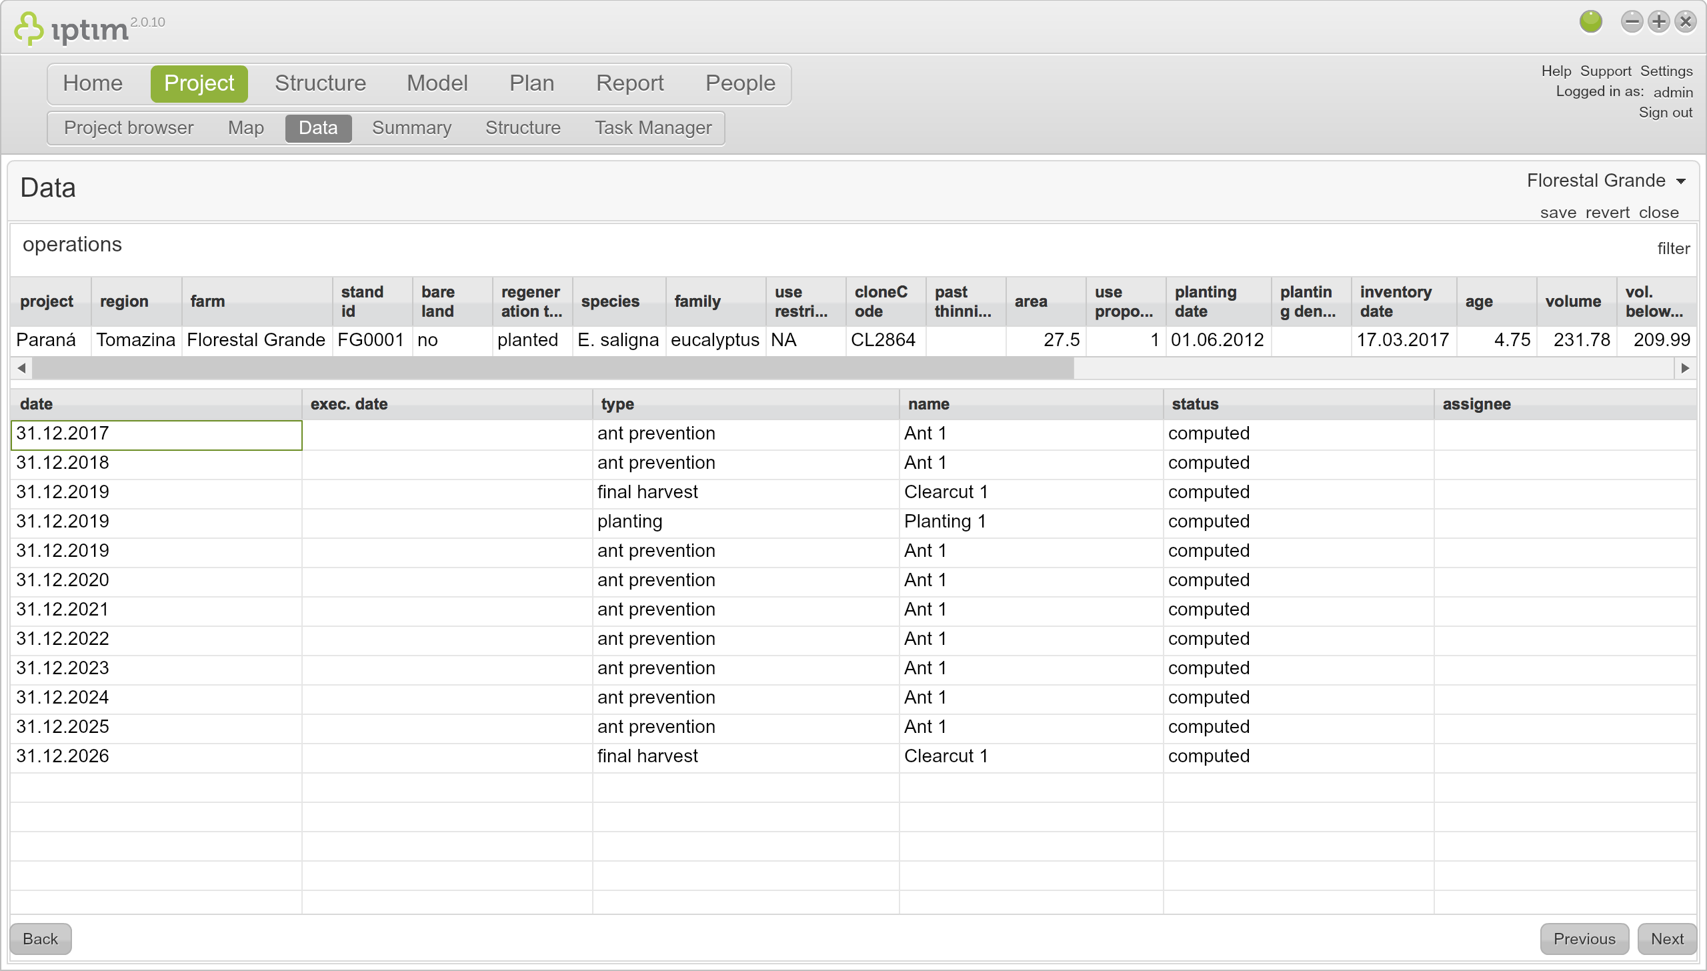This screenshot has width=1707, height=971.
Task: Click the CL2864 clone code cell
Action: click(886, 341)
